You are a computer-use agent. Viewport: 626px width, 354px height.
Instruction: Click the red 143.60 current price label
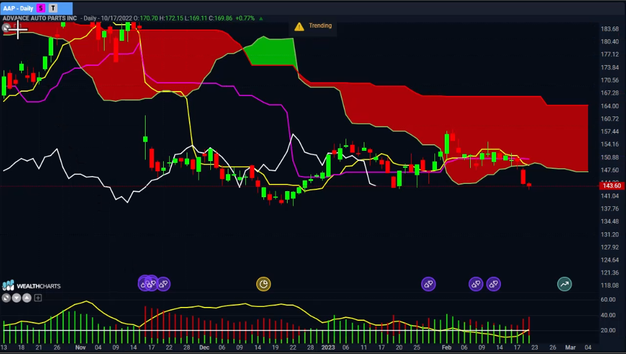612,186
